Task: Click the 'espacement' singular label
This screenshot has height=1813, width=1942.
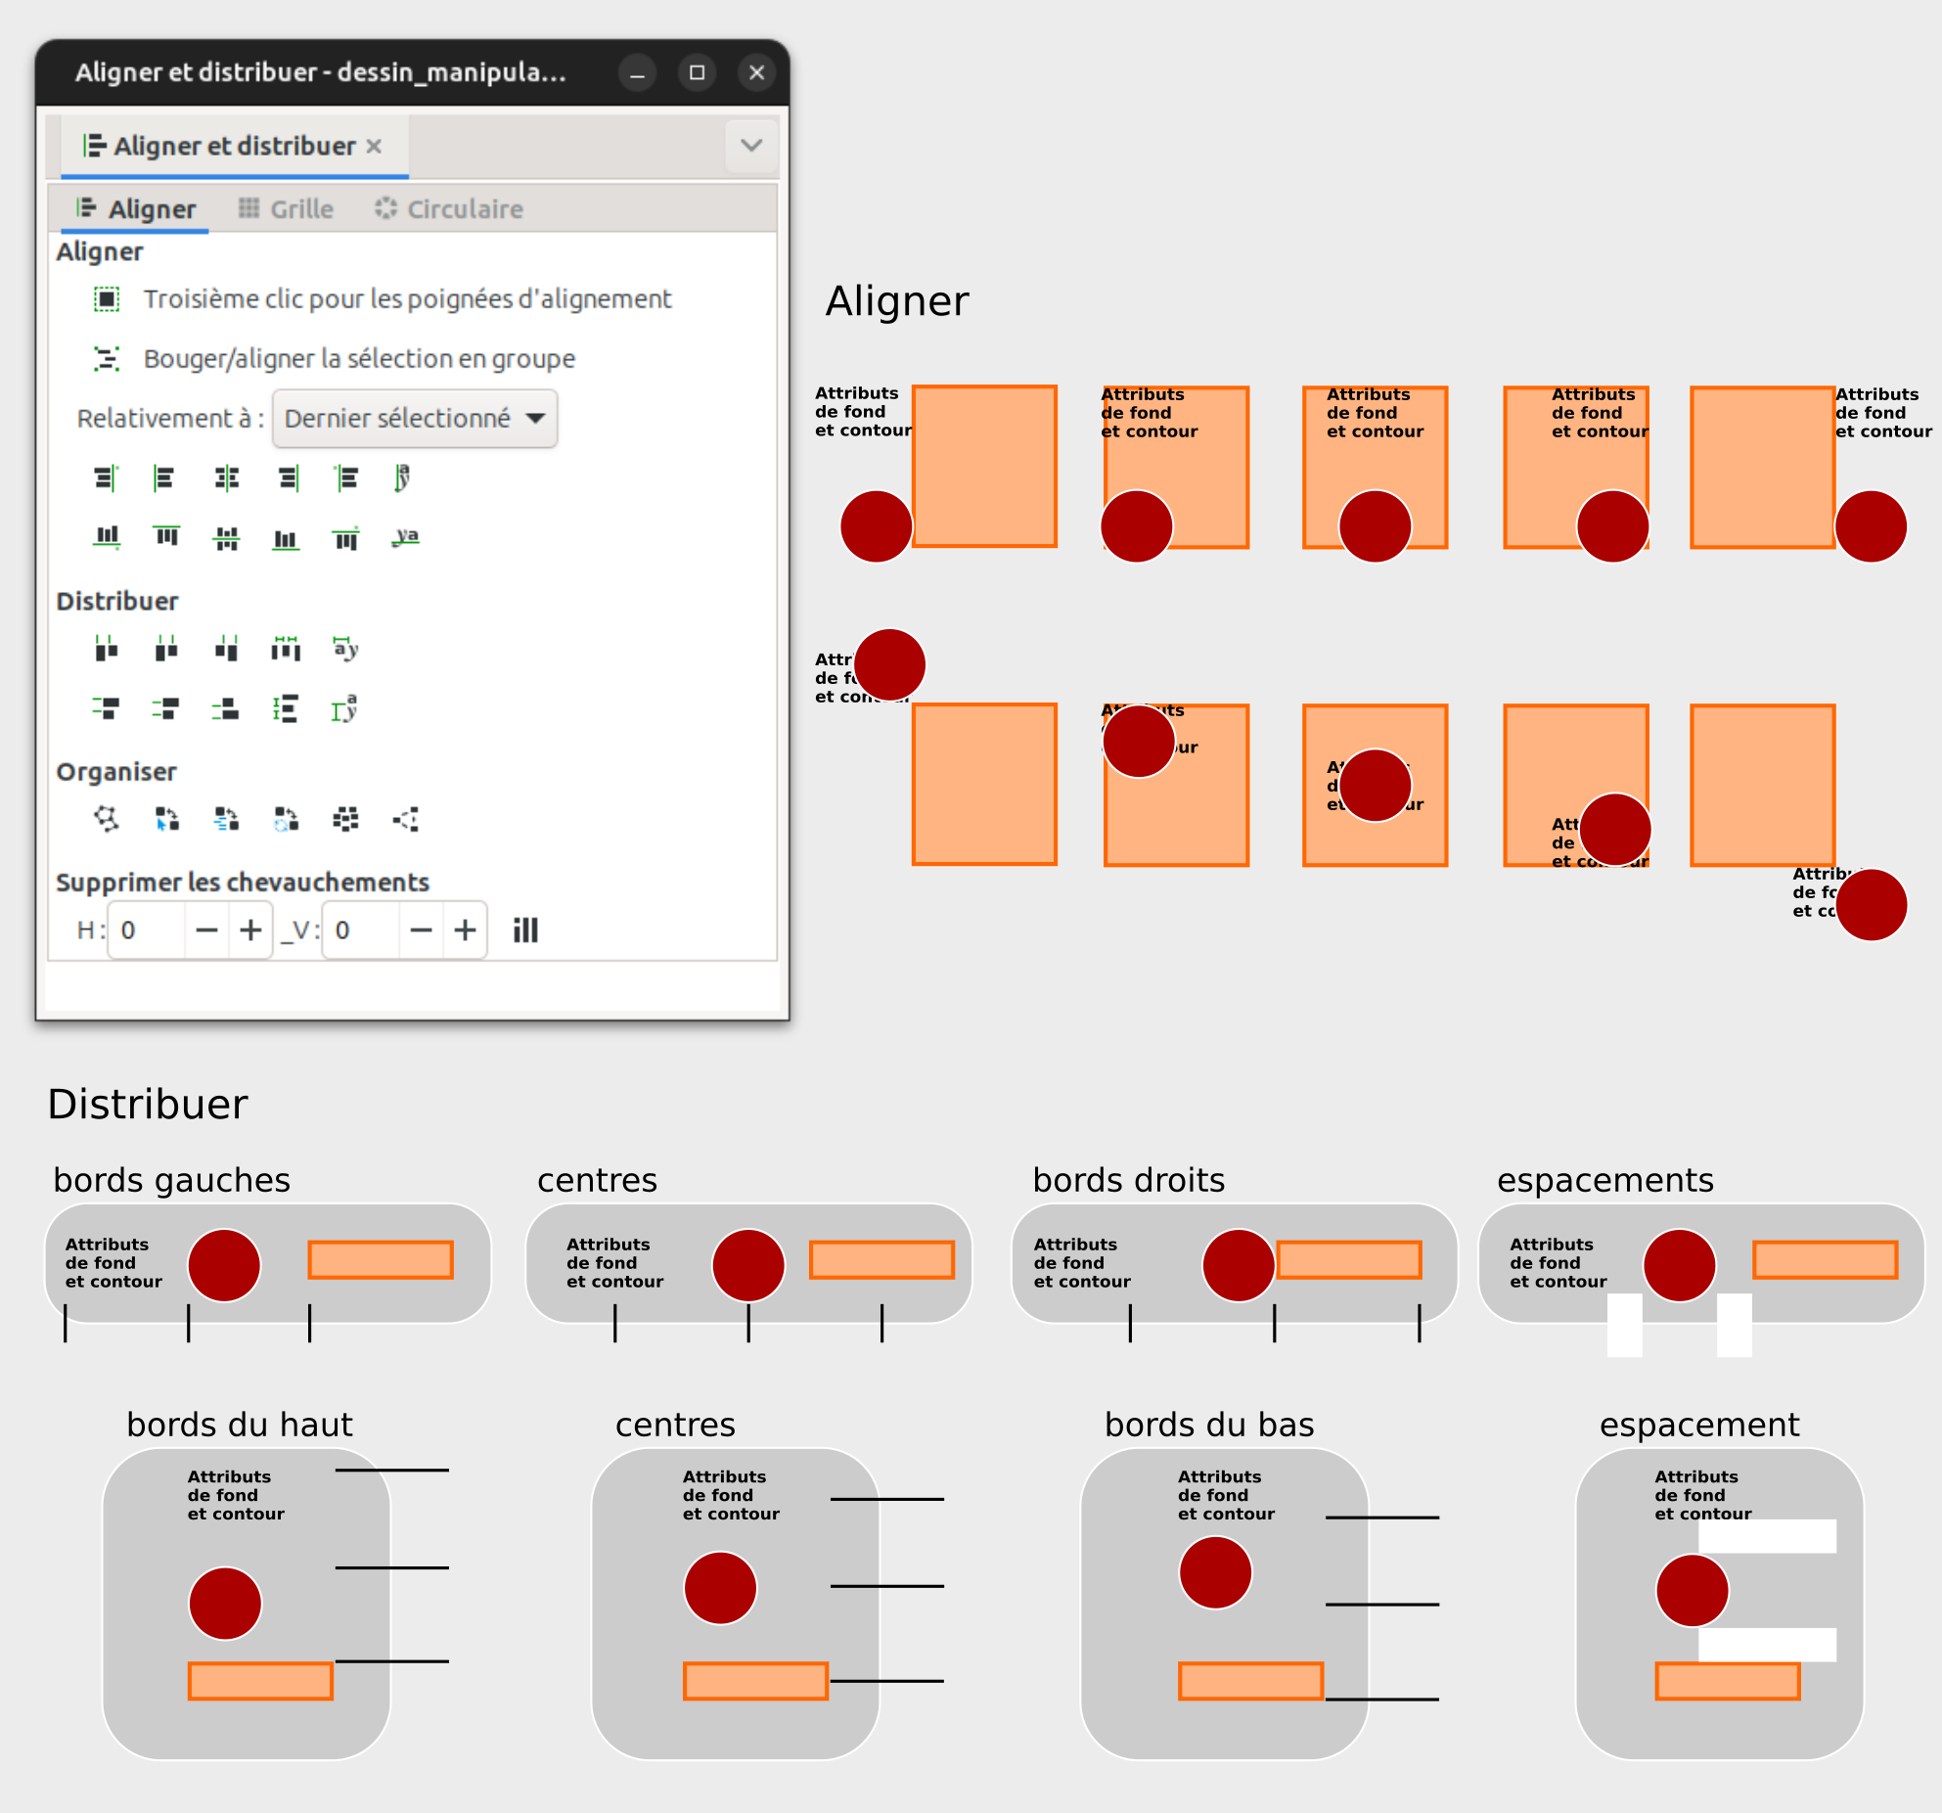Action: tap(1699, 1426)
